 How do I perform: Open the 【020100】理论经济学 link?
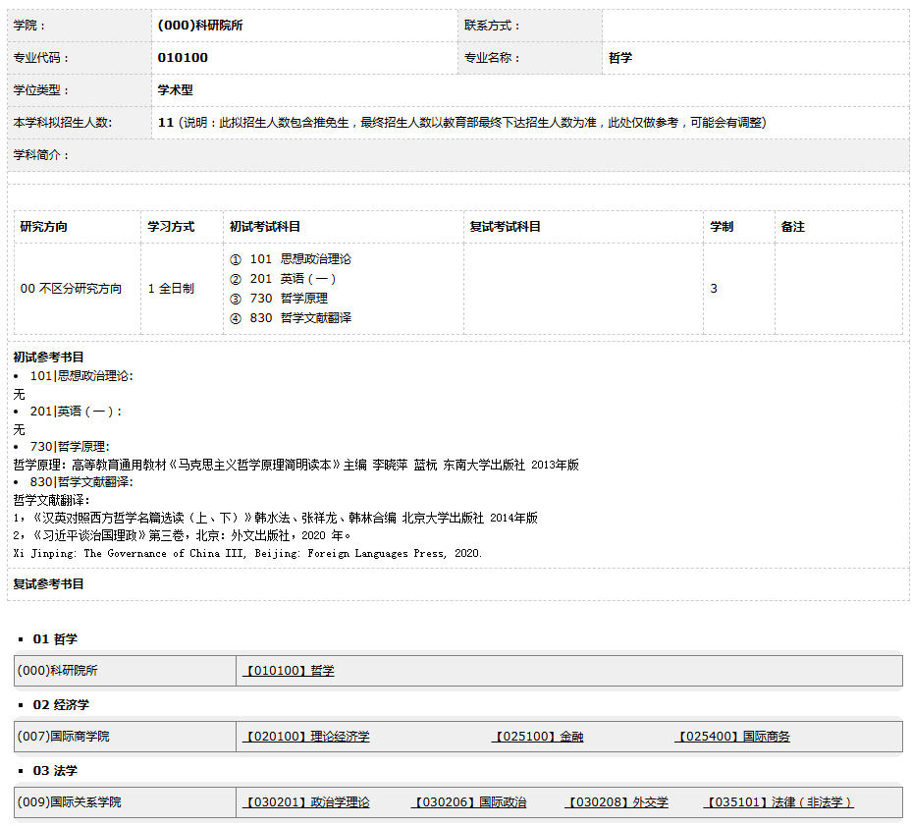306,737
